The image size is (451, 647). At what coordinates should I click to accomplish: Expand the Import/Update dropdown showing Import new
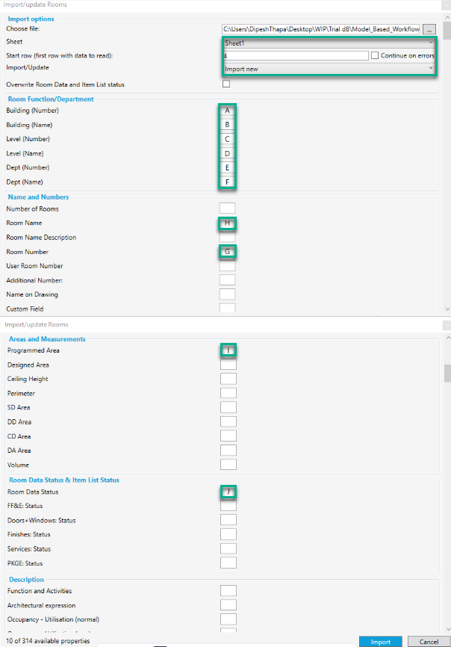click(329, 68)
